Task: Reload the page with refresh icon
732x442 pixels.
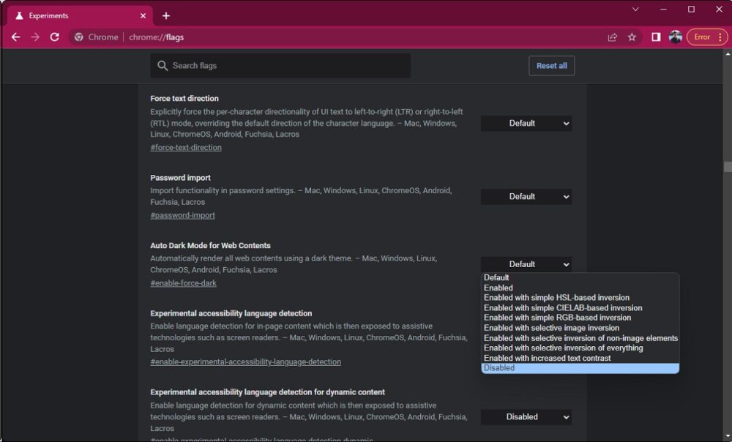Action: tap(54, 37)
